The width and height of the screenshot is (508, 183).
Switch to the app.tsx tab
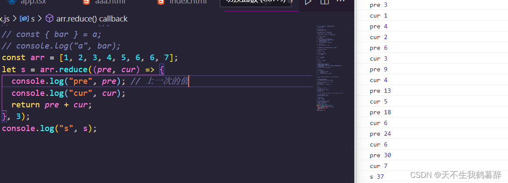point(33,2)
